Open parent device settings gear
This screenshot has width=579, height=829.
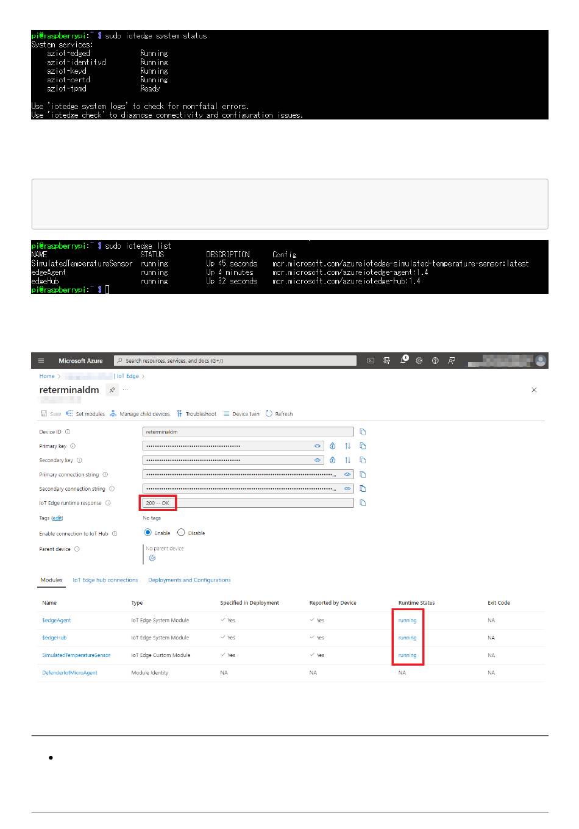(152, 558)
